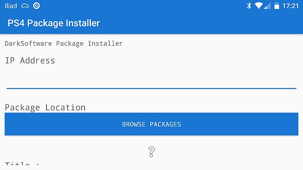Tap empty blue app bar beside title

[x=201, y=23]
